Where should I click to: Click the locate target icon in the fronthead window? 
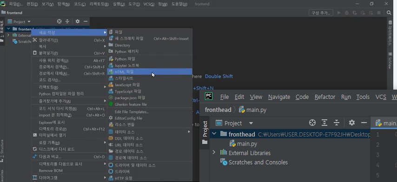(x=312, y=123)
